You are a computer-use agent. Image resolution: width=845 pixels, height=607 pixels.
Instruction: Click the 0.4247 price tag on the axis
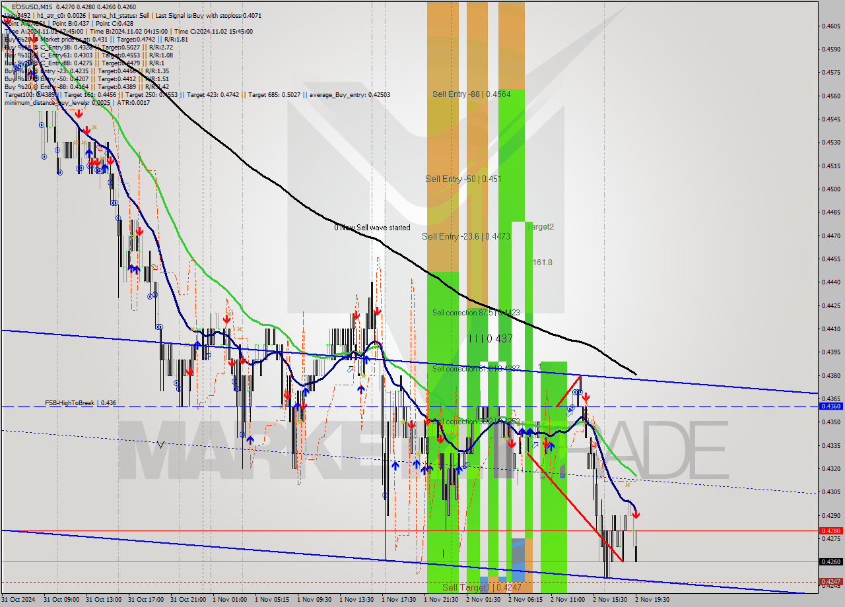pos(830,582)
